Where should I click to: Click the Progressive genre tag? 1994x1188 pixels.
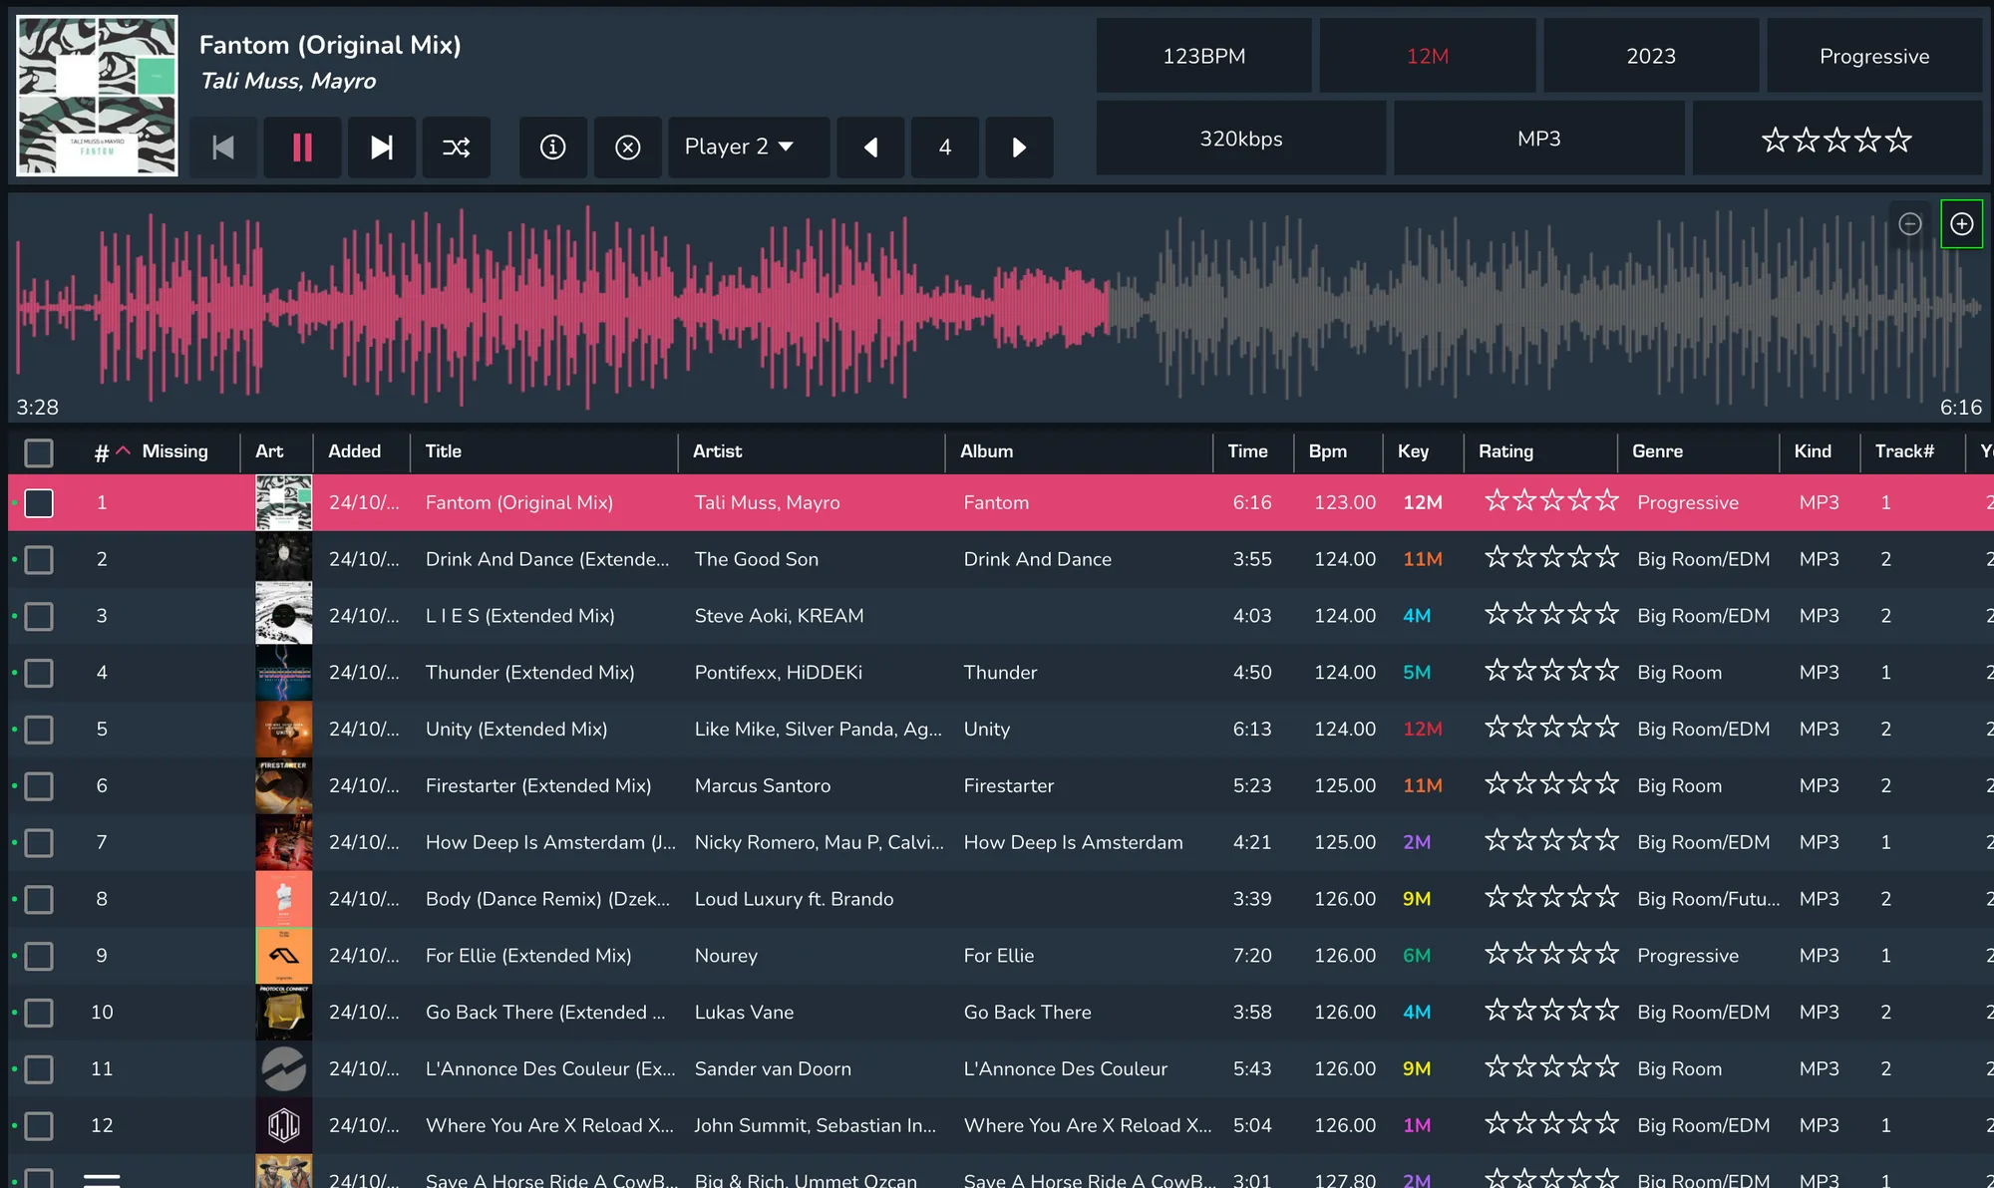coord(1874,56)
